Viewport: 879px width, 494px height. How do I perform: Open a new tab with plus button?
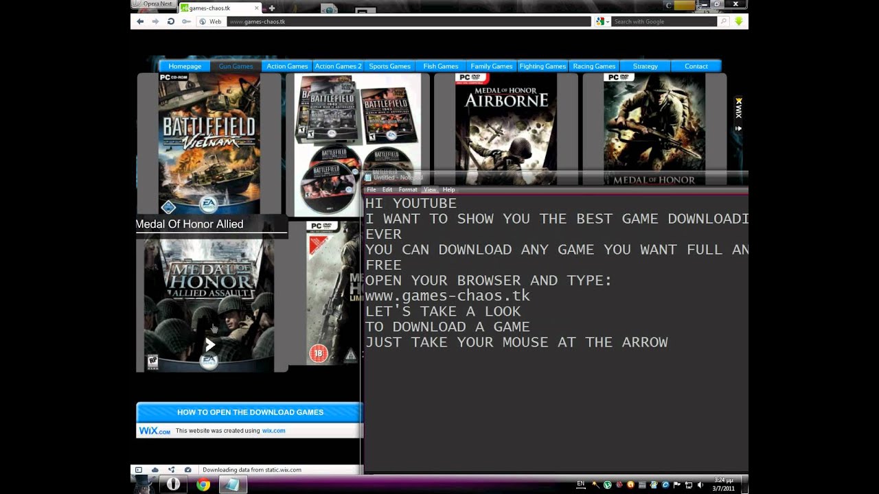(x=272, y=8)
